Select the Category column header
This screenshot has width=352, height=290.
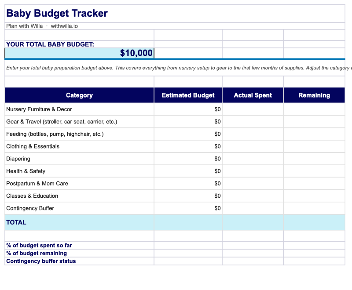click(79, 95)
